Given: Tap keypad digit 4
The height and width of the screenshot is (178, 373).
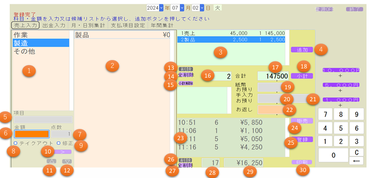Looking at the screenshot, I should (x=325, y=128).
